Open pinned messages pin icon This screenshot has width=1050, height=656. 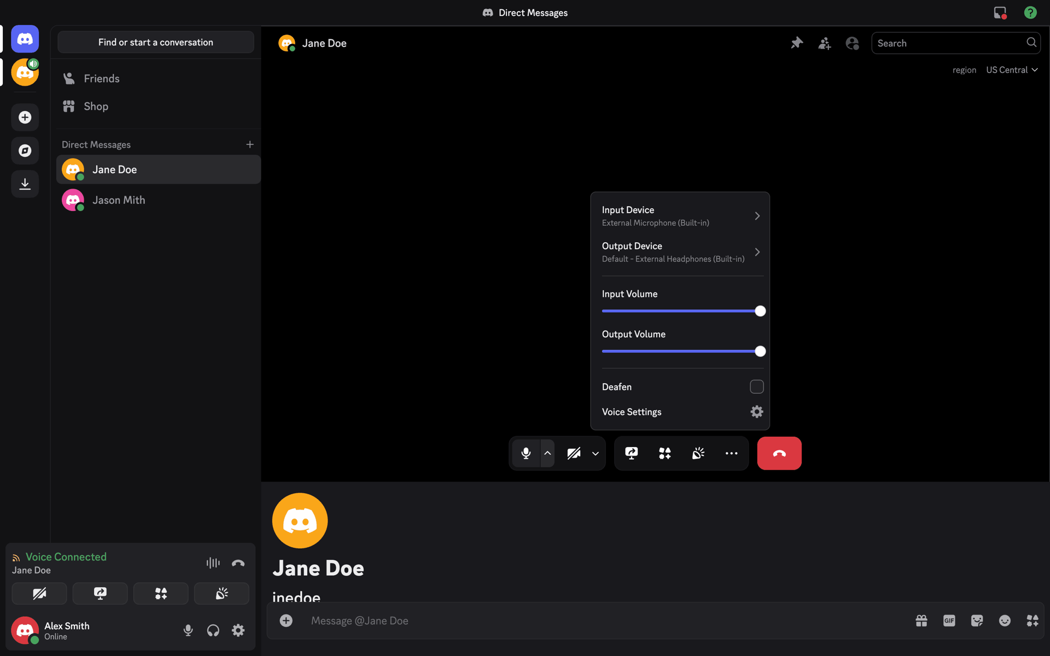click(797, 43)
